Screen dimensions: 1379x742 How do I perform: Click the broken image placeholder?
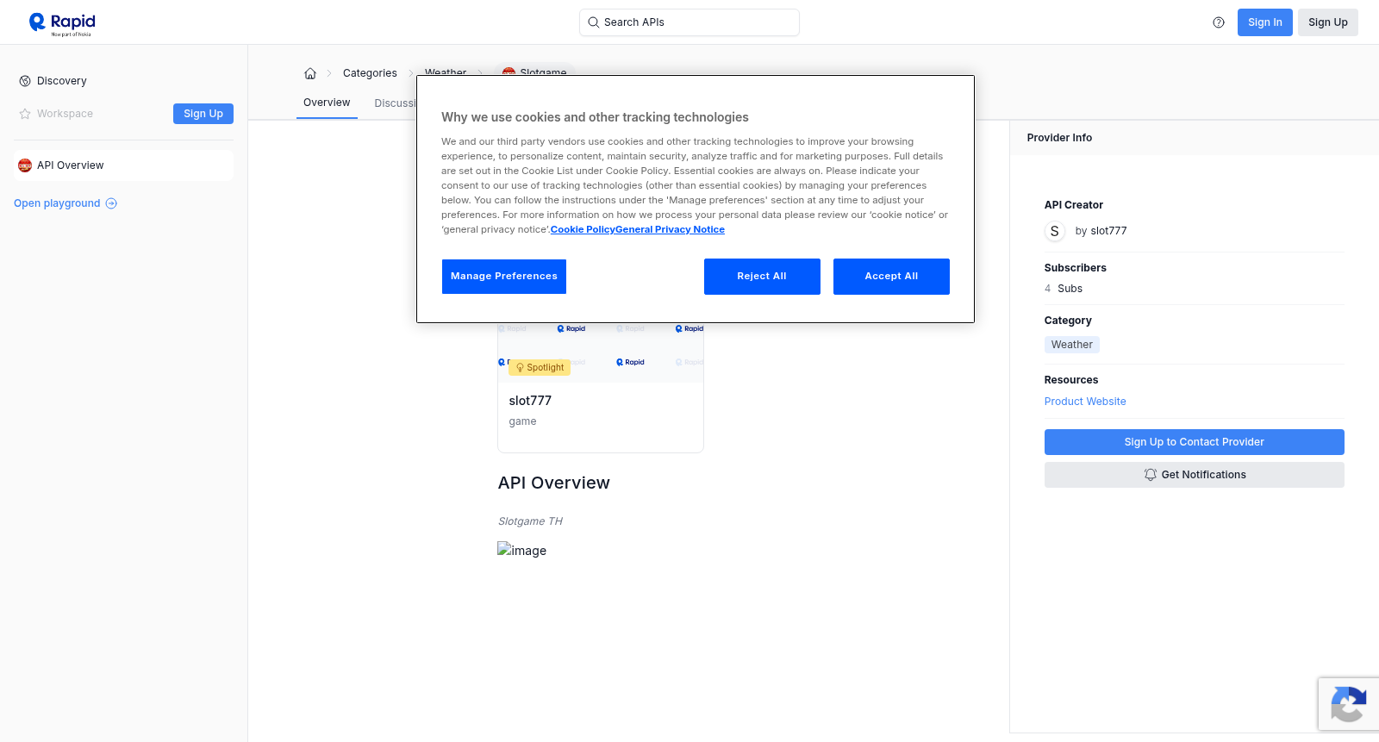point(521,550)
